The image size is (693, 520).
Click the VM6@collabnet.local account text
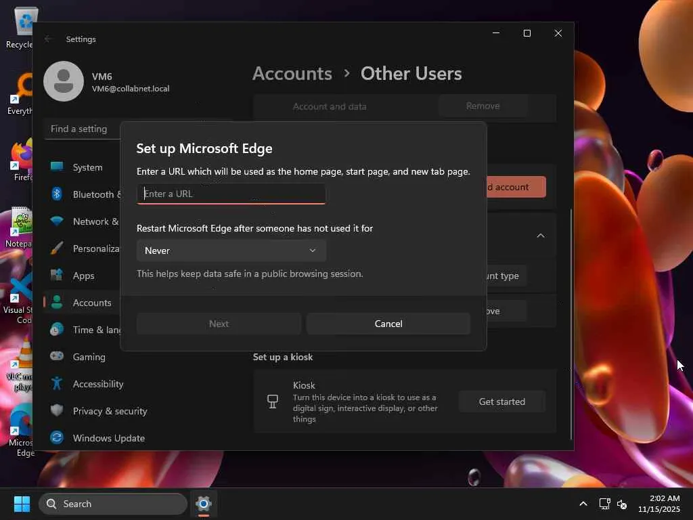pyautogui.click(x=131, y=89)
